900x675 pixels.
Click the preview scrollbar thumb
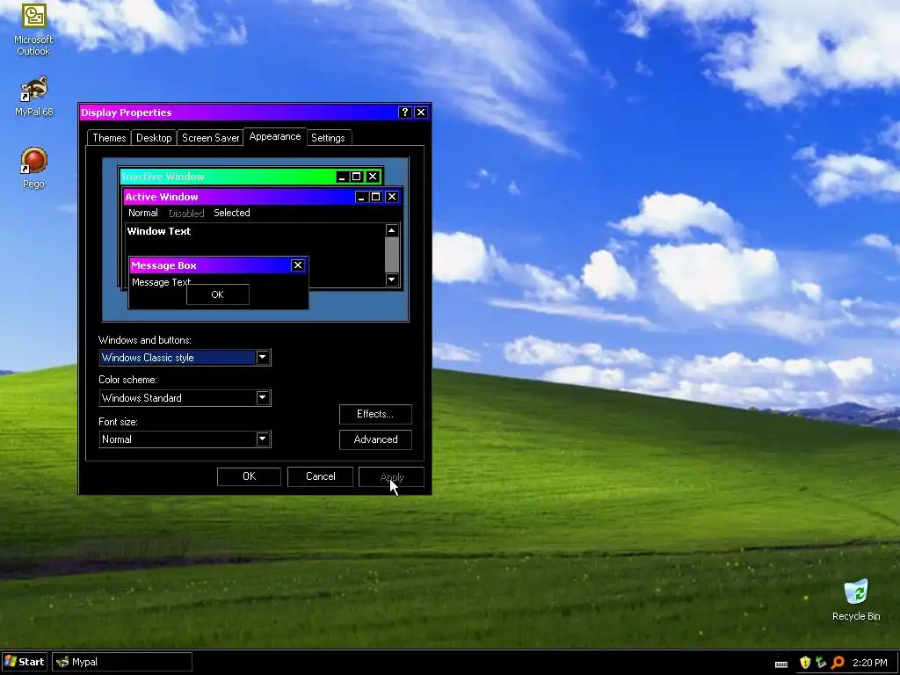point(391,255)
